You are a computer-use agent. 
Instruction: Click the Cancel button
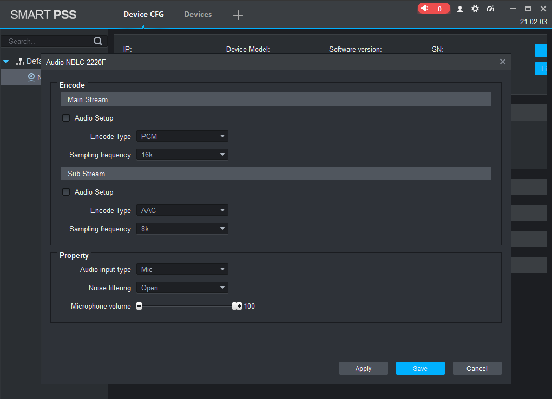477,368
